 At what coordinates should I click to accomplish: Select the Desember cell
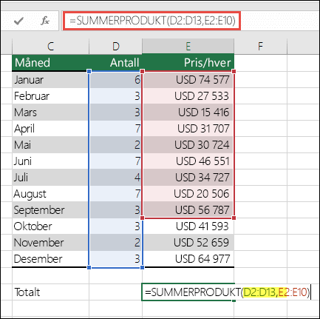tap(50, 259)
